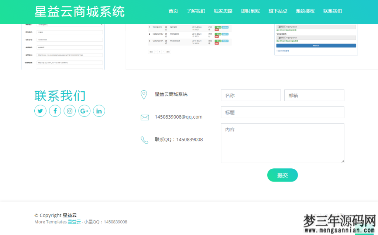Open the 首页 navigation menu item
378x235 pixels.
coord(173,11)
